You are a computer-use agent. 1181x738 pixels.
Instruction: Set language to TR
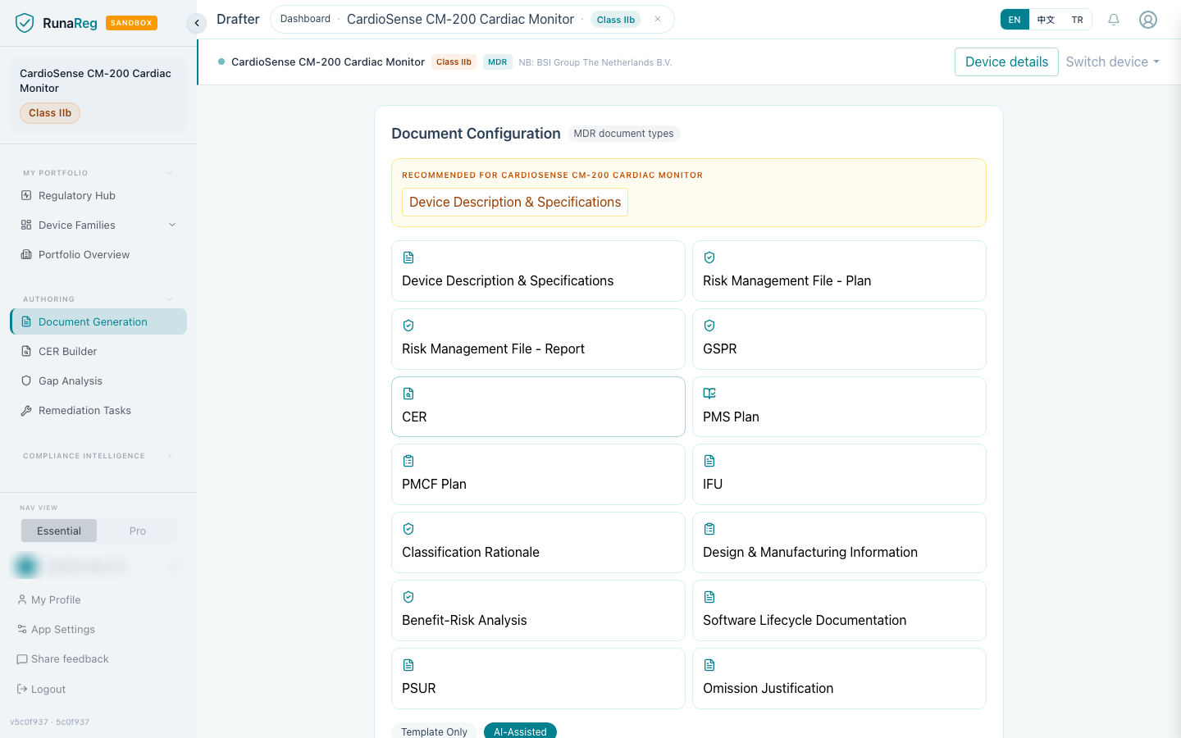(x=1077, y=20)
